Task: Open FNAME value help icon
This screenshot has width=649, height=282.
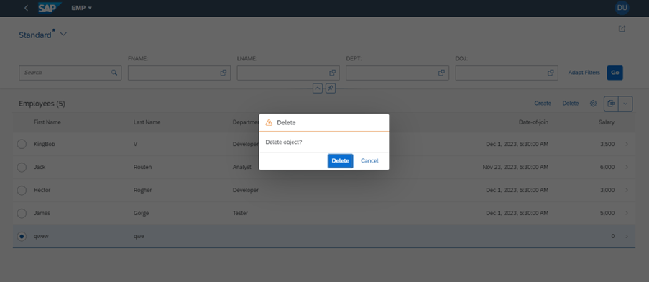Action: 223,73
